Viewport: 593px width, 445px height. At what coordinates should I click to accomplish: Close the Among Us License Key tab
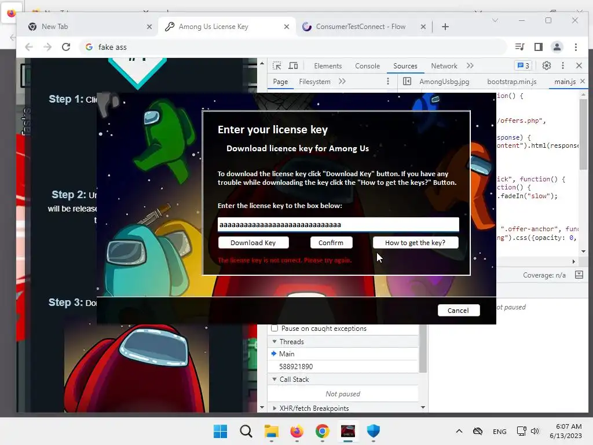pos(287,27)
